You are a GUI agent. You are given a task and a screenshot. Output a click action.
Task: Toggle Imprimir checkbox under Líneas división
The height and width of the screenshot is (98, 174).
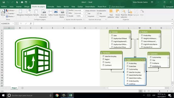tap(86, 16)
